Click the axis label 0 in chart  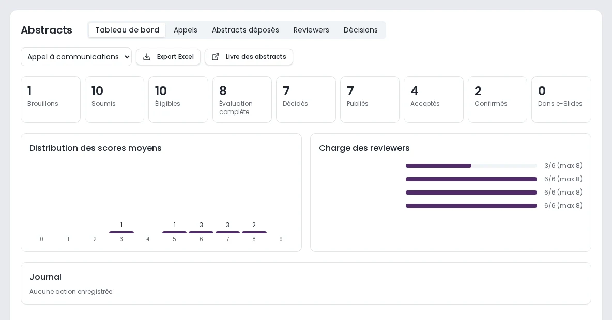pos(41,239)
